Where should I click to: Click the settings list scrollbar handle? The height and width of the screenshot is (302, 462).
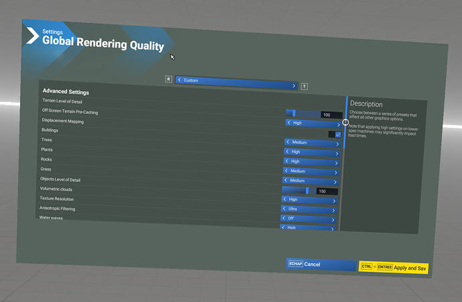click(x=345, y=123)
